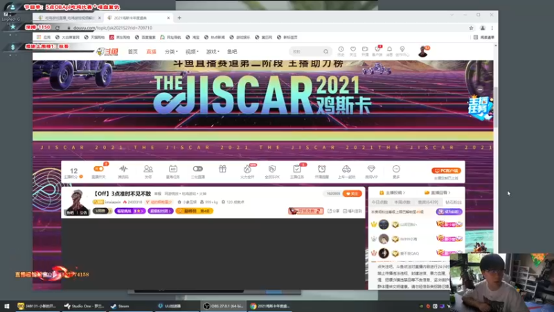Open the 百度搜索 bookmark
This screenshot has width=554, height=312.
pos(145,37)
